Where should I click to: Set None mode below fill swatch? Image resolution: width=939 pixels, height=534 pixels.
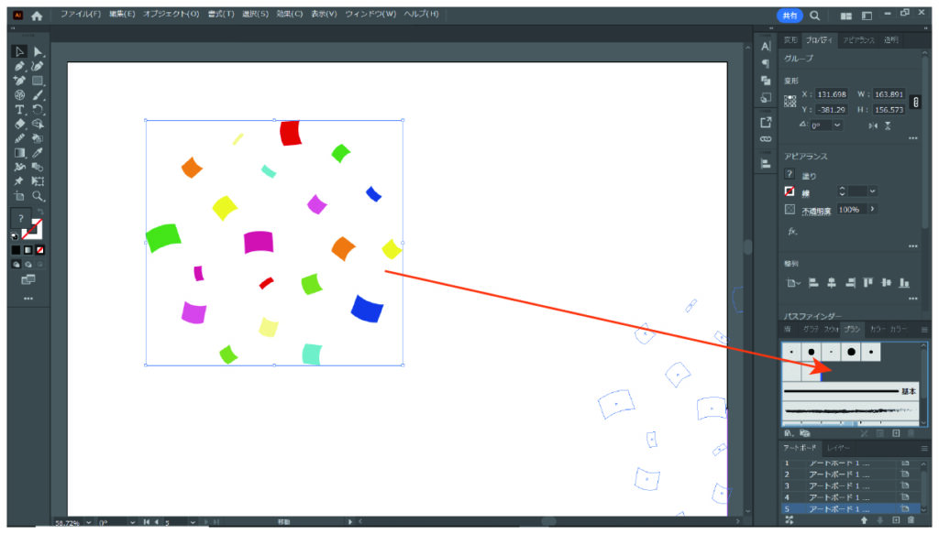(40, 250)
